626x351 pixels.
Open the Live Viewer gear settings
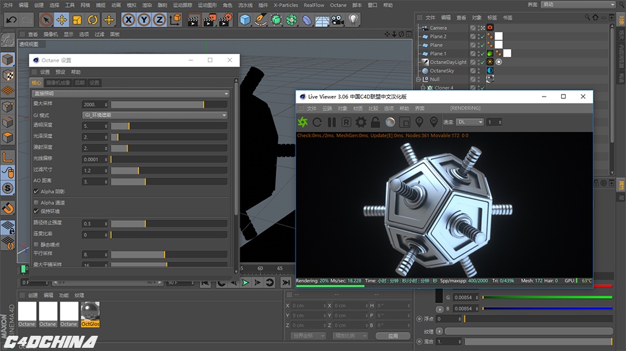[x=361, y=122]
